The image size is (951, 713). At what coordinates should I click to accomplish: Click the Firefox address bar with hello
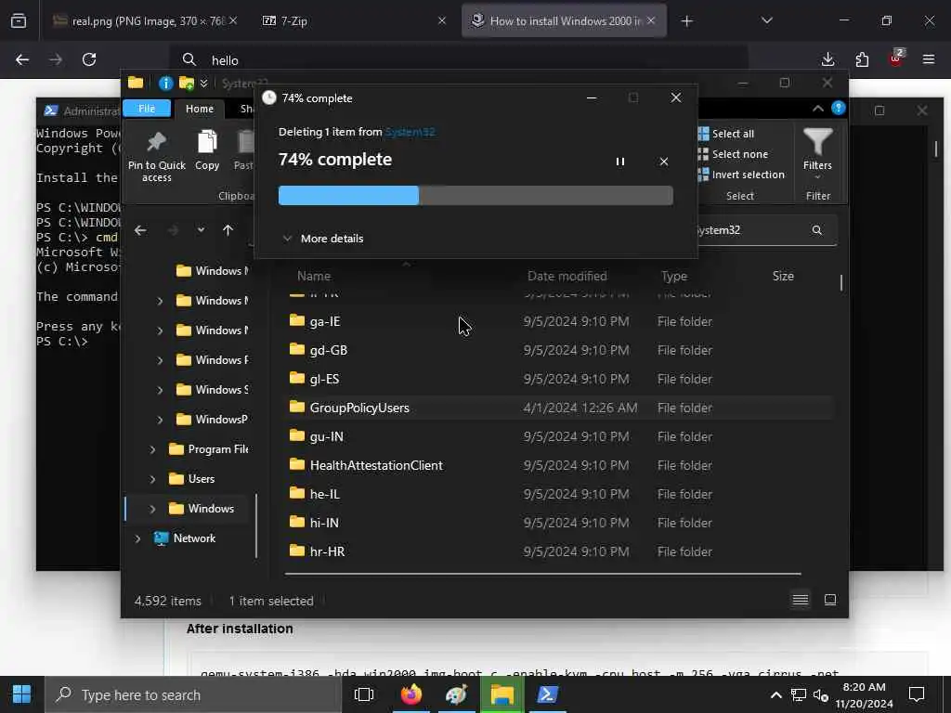pyautogui.click(x=458, y=60)
